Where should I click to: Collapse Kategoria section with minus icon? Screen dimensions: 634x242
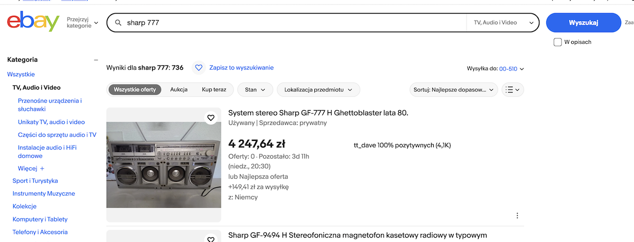pos(96,60)
